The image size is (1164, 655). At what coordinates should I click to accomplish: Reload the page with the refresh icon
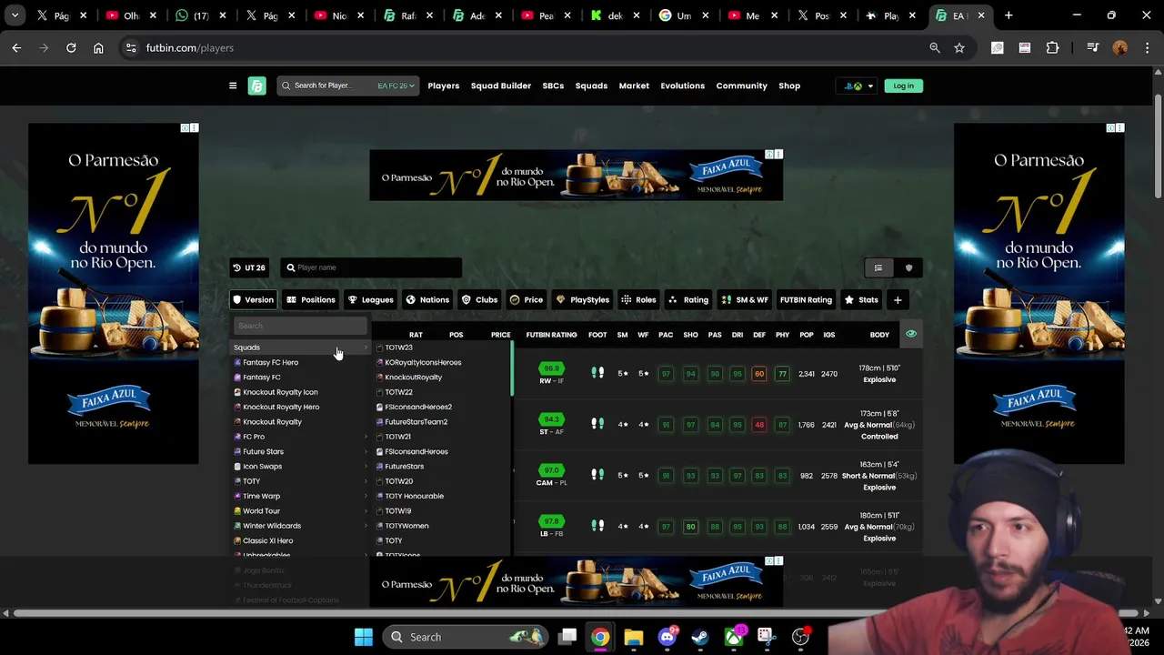point(71,47)
